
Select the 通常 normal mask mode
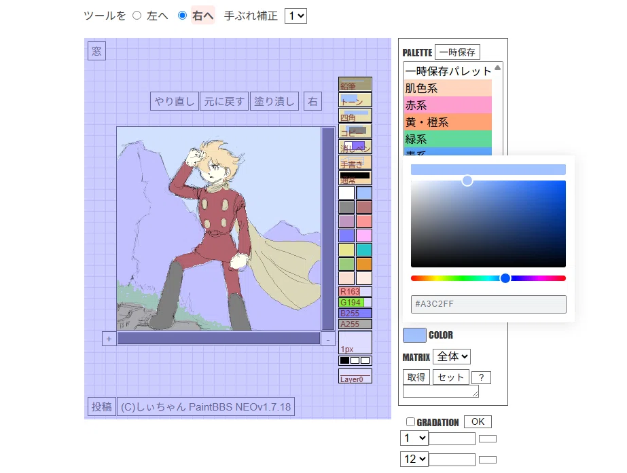point(355,178)
